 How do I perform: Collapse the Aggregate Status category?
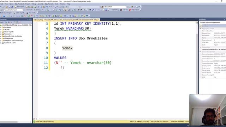coord(200,29)
